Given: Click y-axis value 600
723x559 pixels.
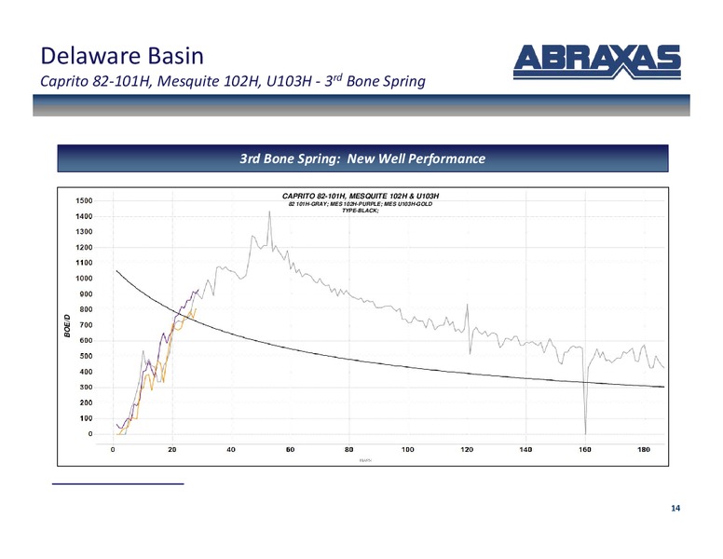Looking at the screenshot, I should pos(86,341).
